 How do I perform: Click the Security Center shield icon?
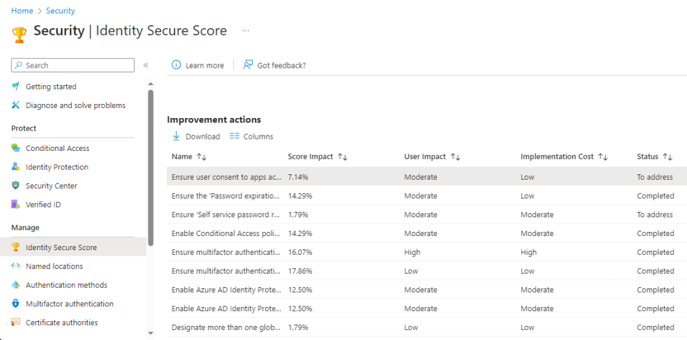[16, 186]
